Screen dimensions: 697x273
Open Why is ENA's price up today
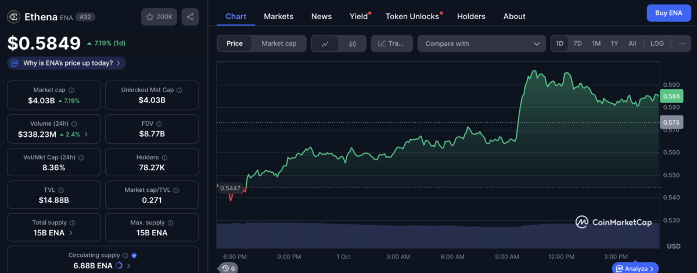[67, 63]
